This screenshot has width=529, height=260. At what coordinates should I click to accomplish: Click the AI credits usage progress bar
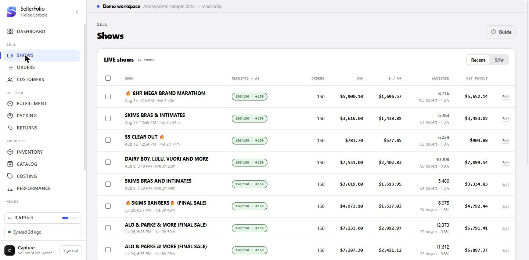coord(70,218)
